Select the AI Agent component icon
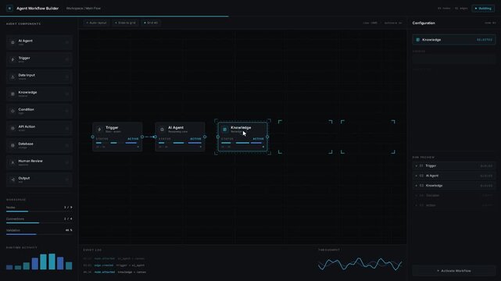 tap(13, 42)
